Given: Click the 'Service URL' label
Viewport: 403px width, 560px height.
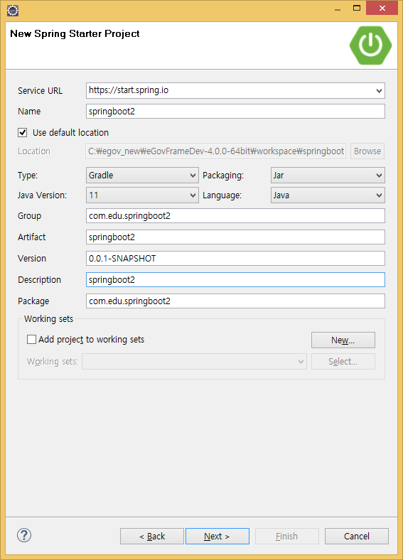Looking at the screenshot, I should point(40,91).
